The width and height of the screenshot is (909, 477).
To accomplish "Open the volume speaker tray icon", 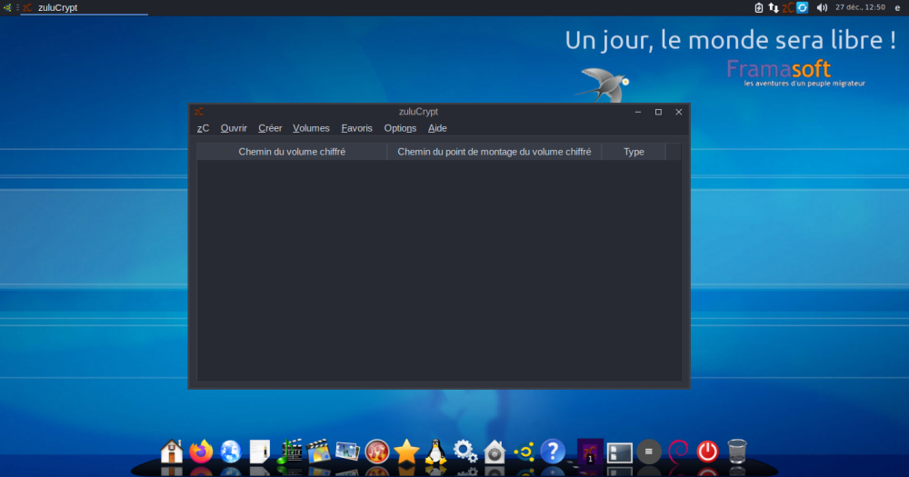I will coord(822,7).
